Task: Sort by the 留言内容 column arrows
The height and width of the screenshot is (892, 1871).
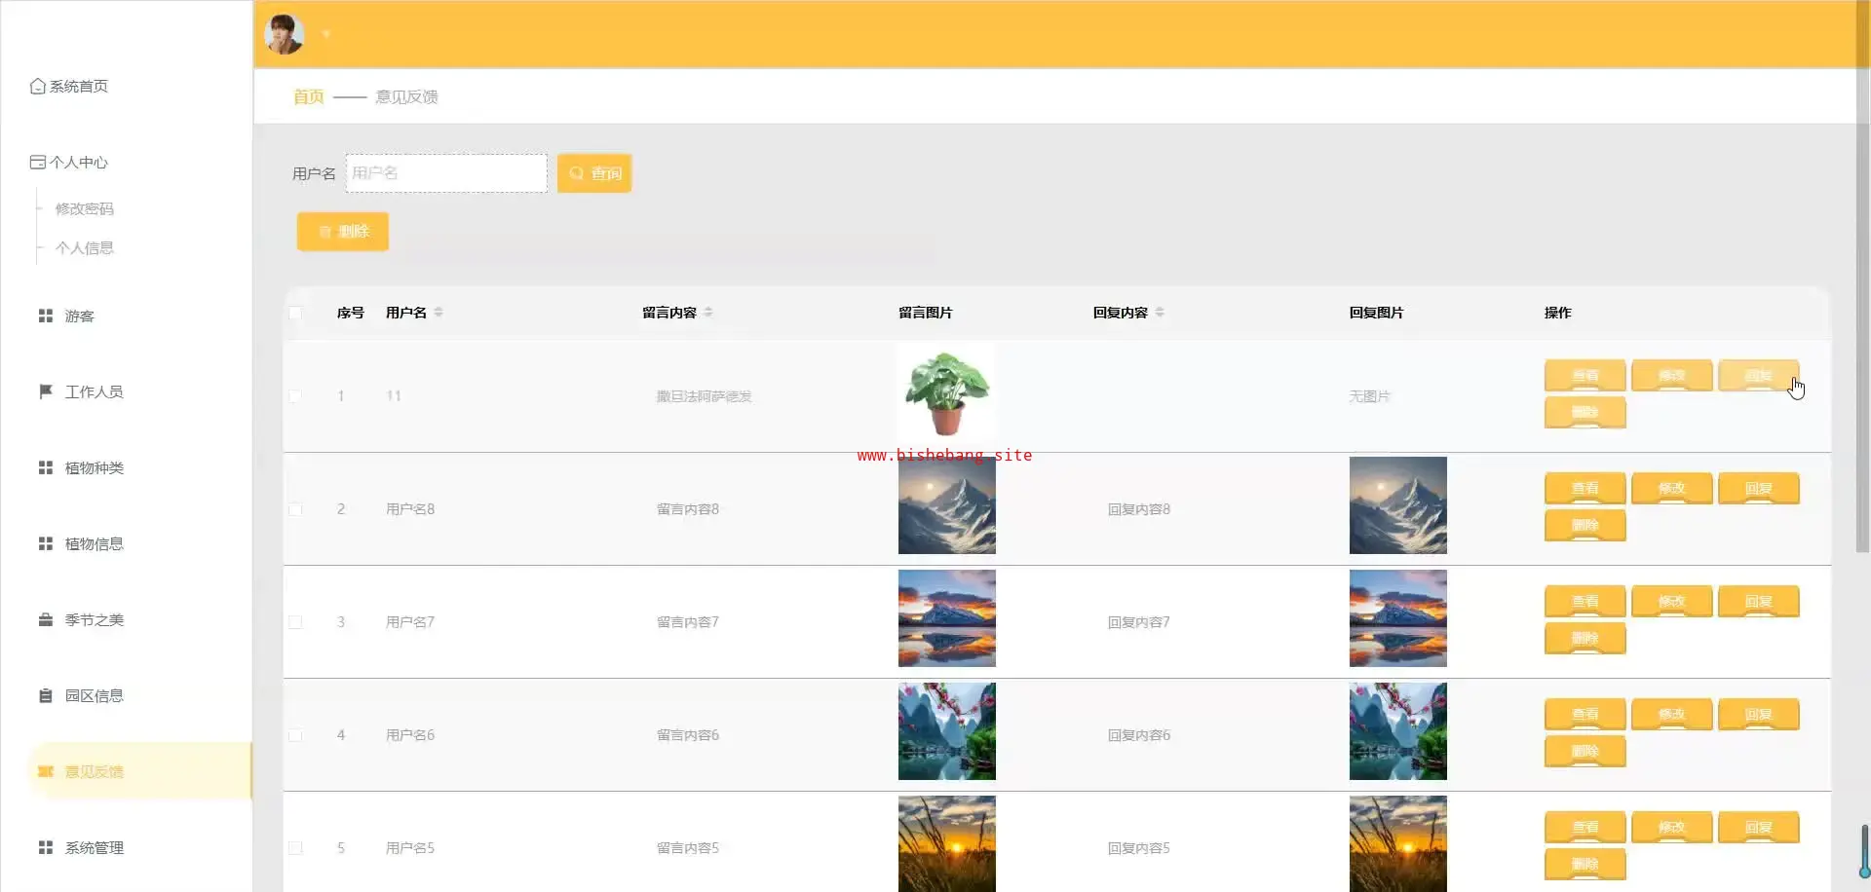Action: point(708,313)
